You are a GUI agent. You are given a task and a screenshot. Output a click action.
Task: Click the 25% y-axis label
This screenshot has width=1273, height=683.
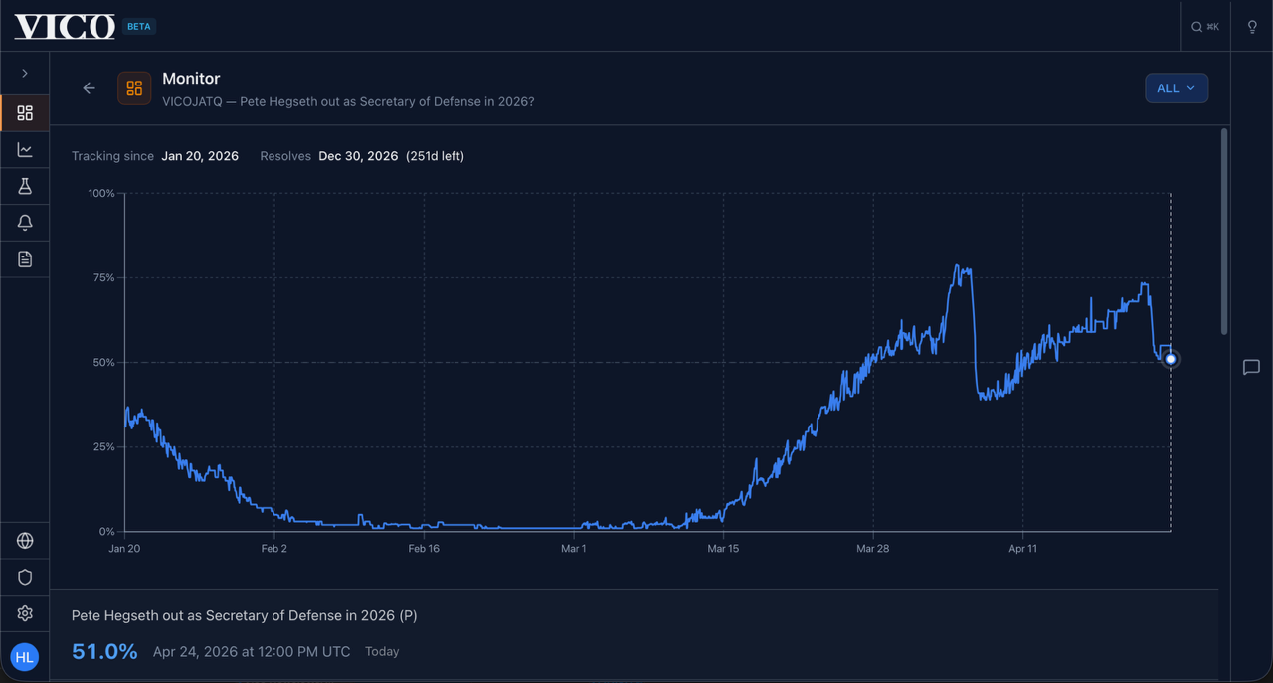pyautogui.click(x=103, y=446)
